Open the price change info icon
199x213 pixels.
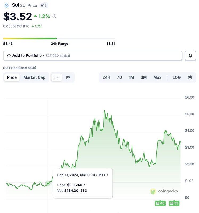[x=54, y=16]
